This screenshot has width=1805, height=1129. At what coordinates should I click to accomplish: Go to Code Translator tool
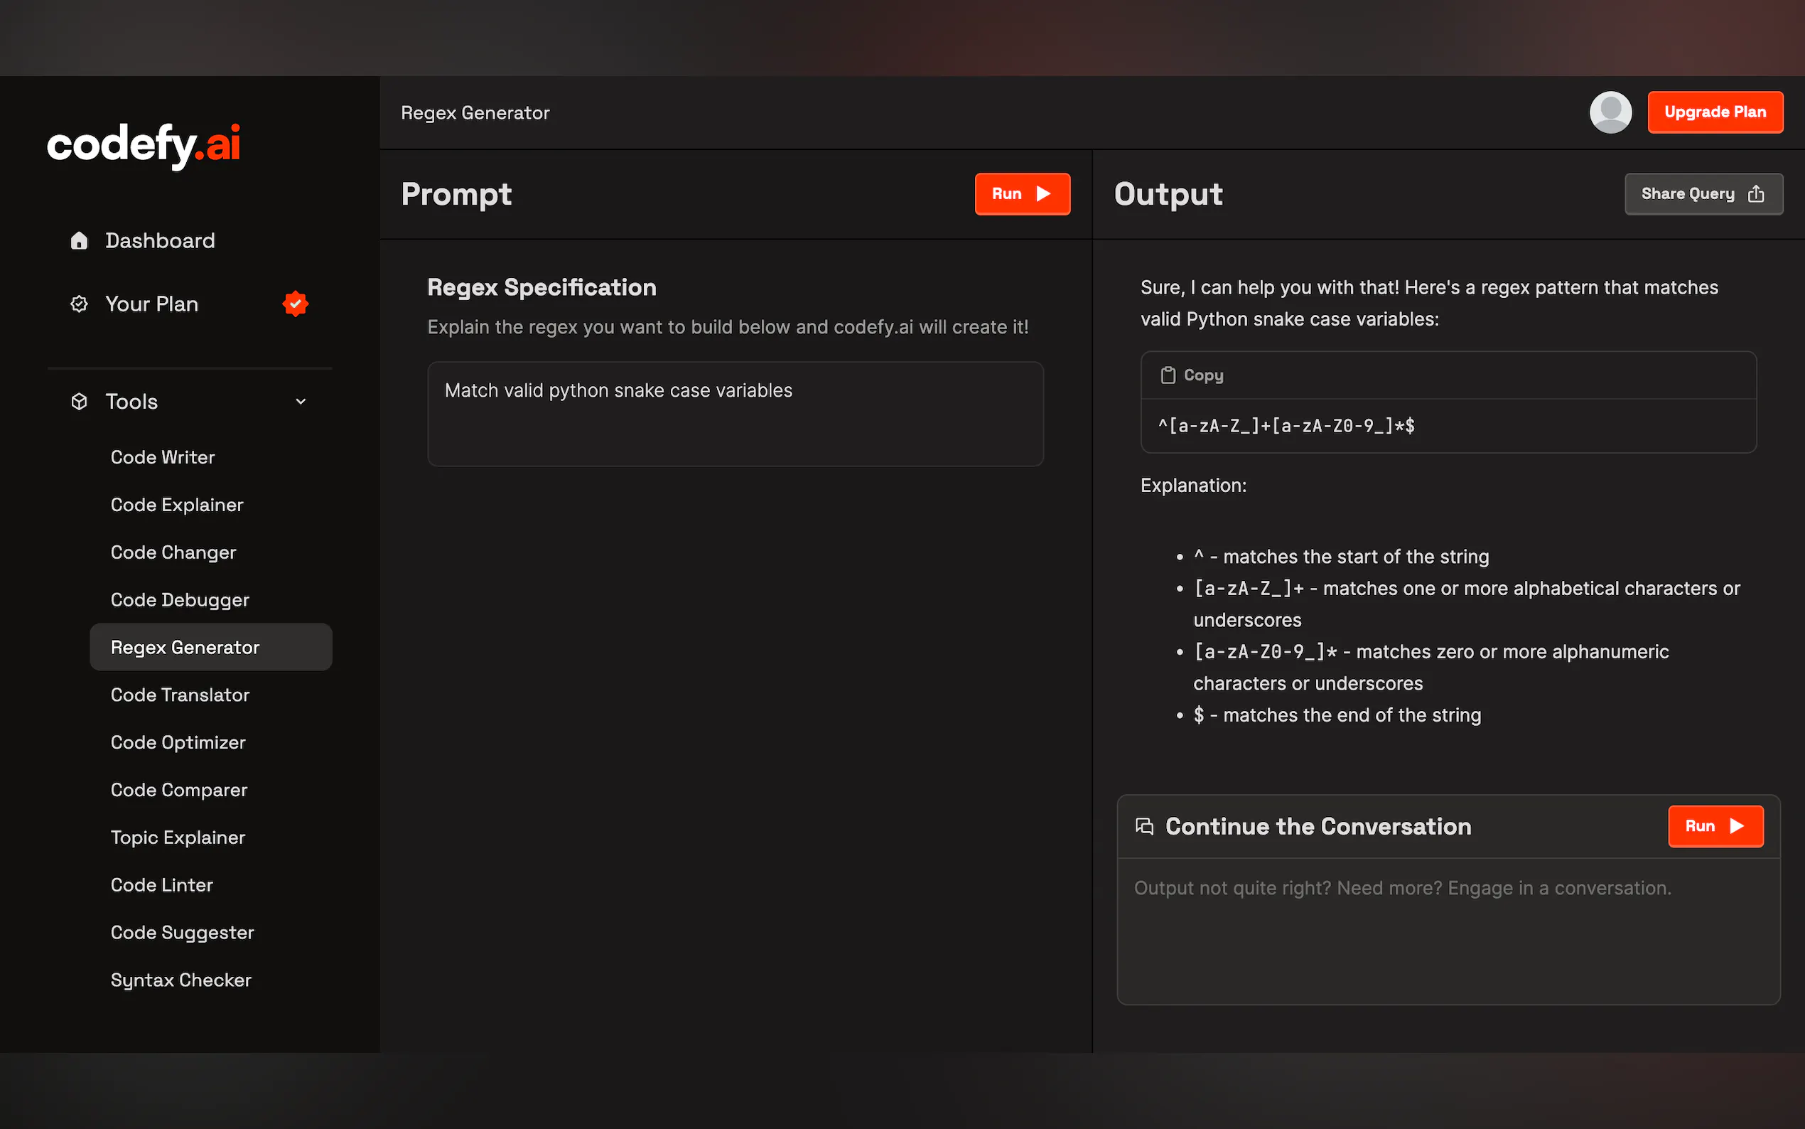point(180,695)
